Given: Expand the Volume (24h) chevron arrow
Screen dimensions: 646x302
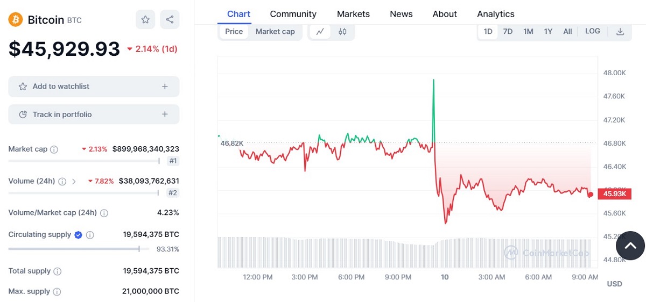Looking at the screenshot, I should point(74,182).
